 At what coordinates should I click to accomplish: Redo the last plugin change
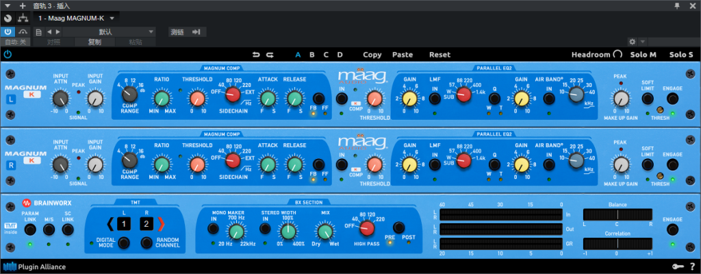click(270, 55)
